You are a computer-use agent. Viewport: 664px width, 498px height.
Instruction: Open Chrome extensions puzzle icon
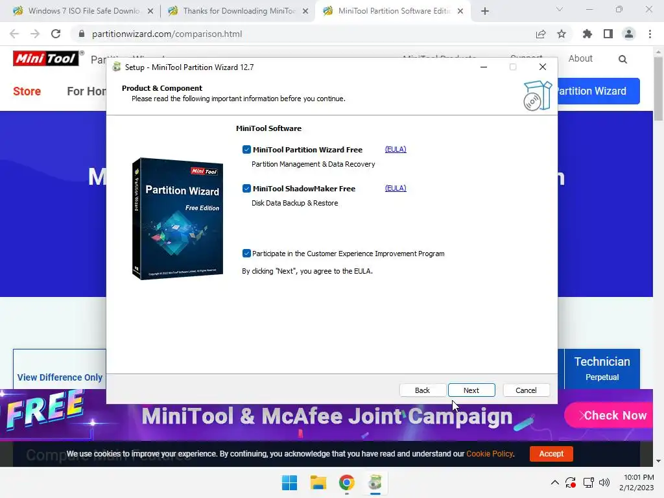coord(587,34)
